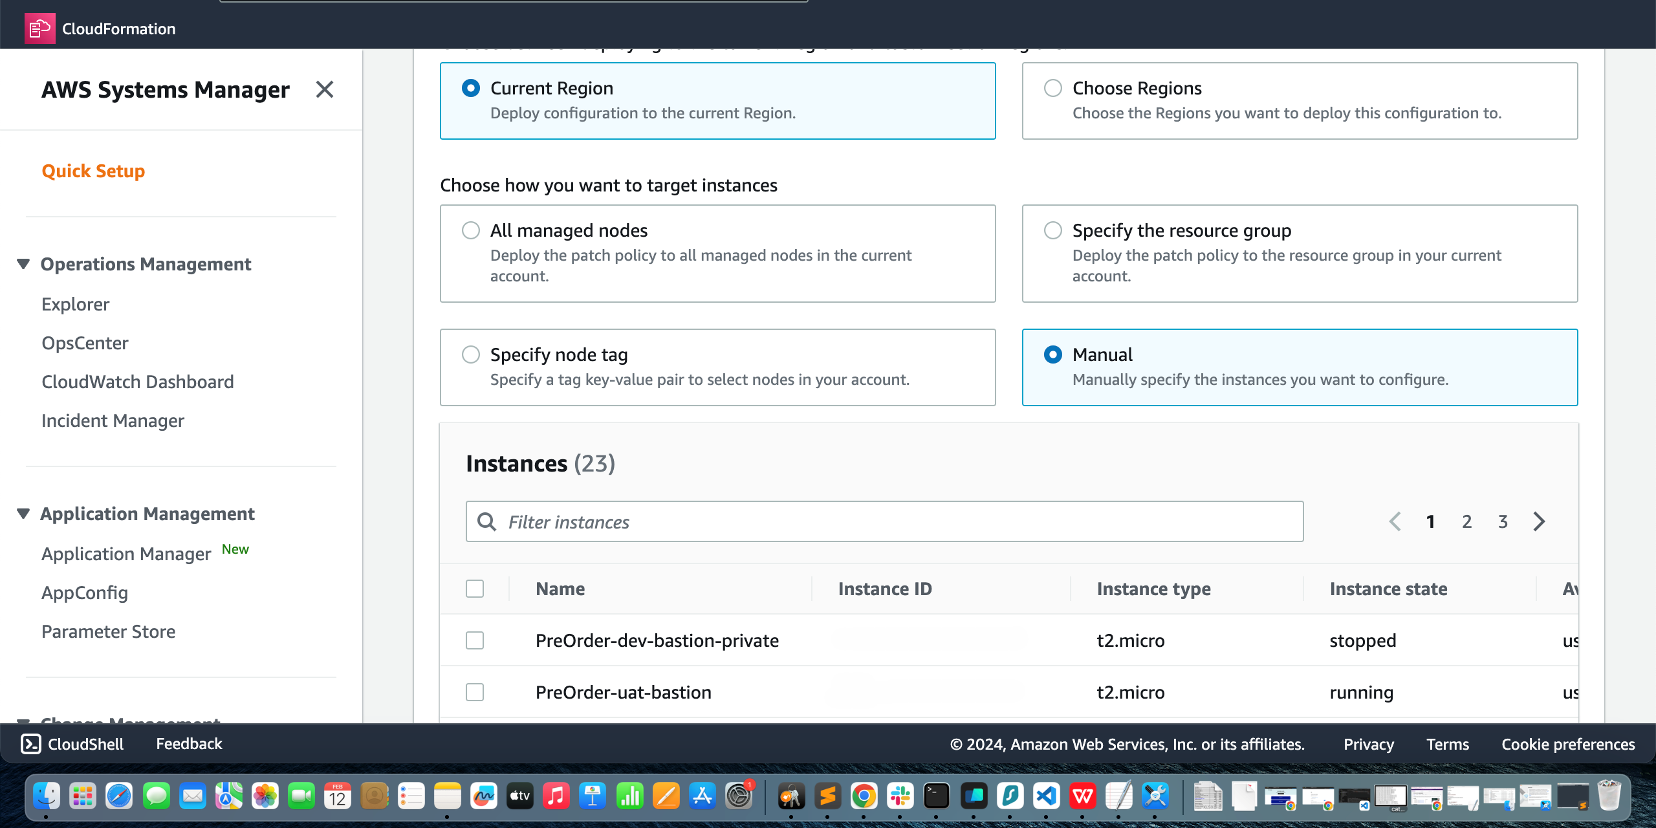Click the Feedback link in footer
Screen dimensions: 1656x828
189,744
